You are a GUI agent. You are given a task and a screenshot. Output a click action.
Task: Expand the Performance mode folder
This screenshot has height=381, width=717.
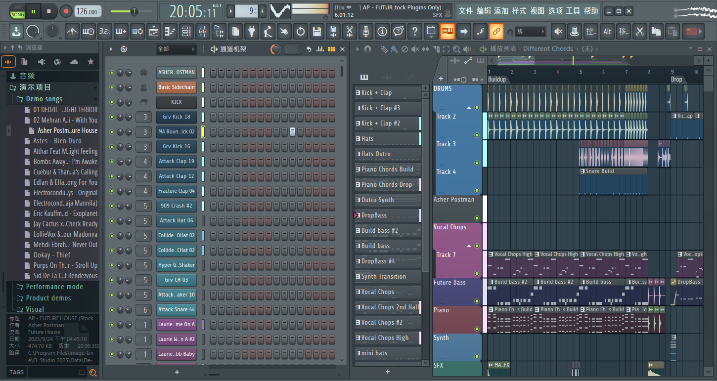click(54, 287)
